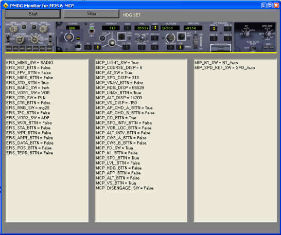Click the VERT SPD display showing -0150
The width and height of the screenshot is (281, 235).
[x=193, y=28]
